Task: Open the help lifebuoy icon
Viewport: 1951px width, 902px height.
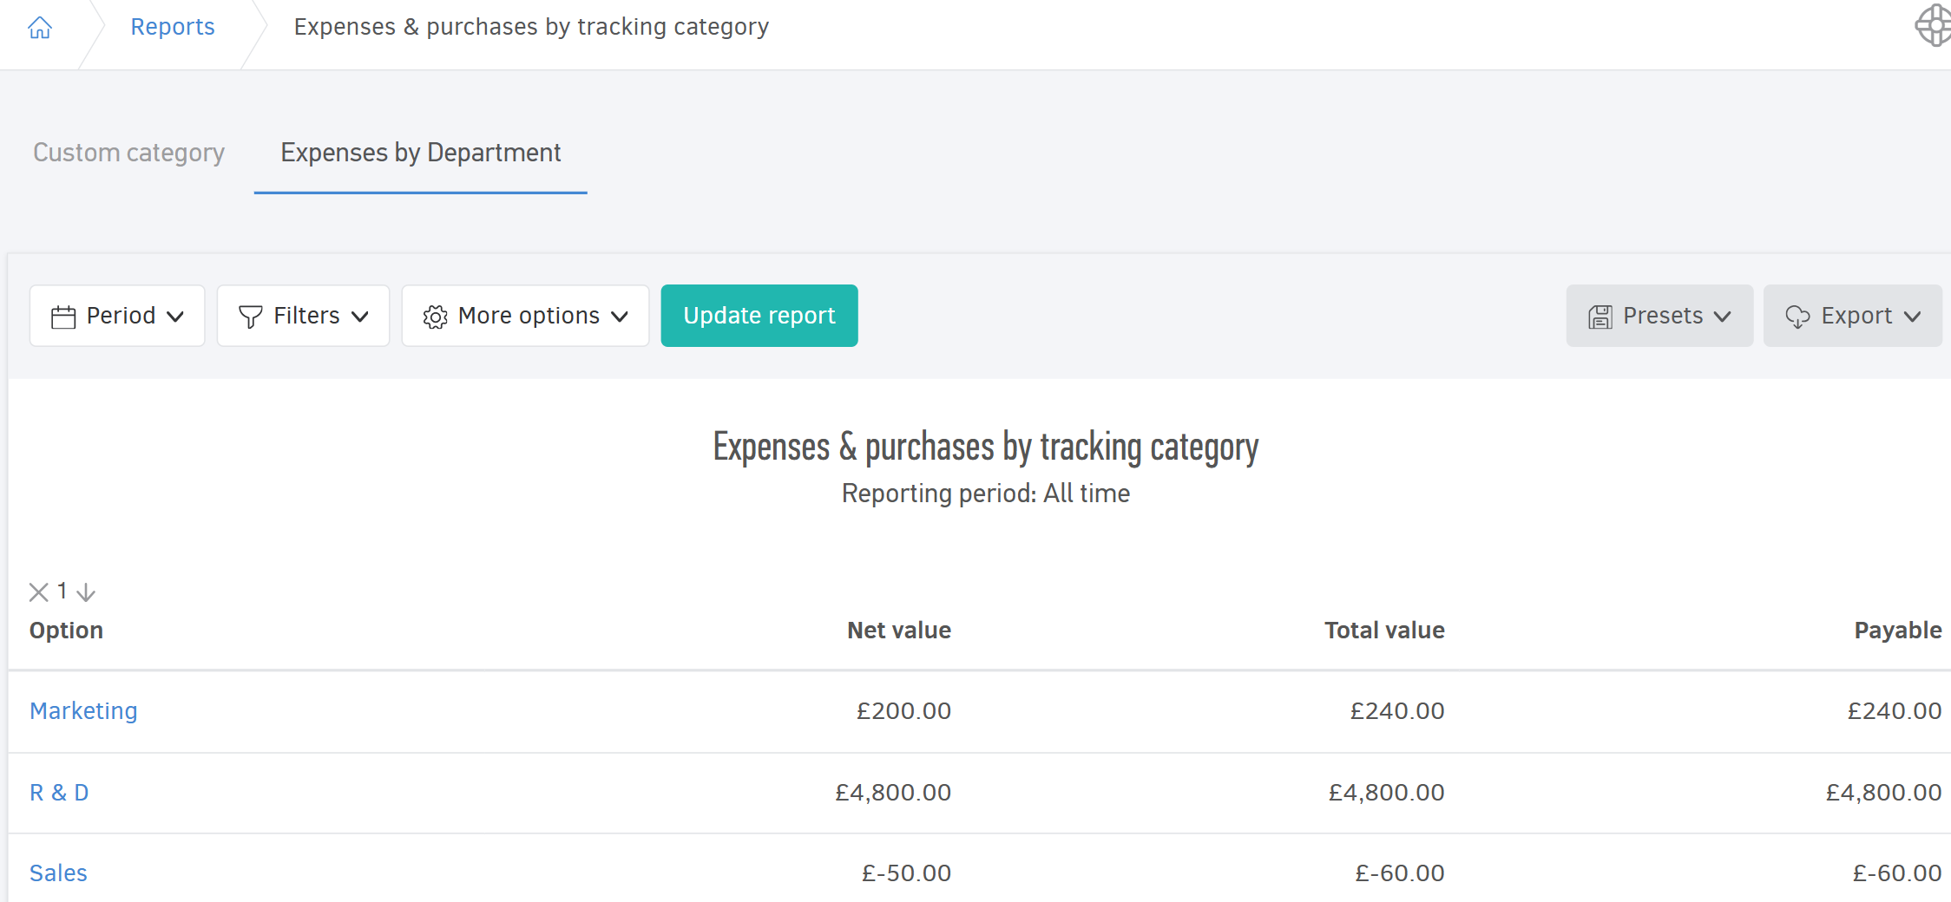Action: 1934,25
